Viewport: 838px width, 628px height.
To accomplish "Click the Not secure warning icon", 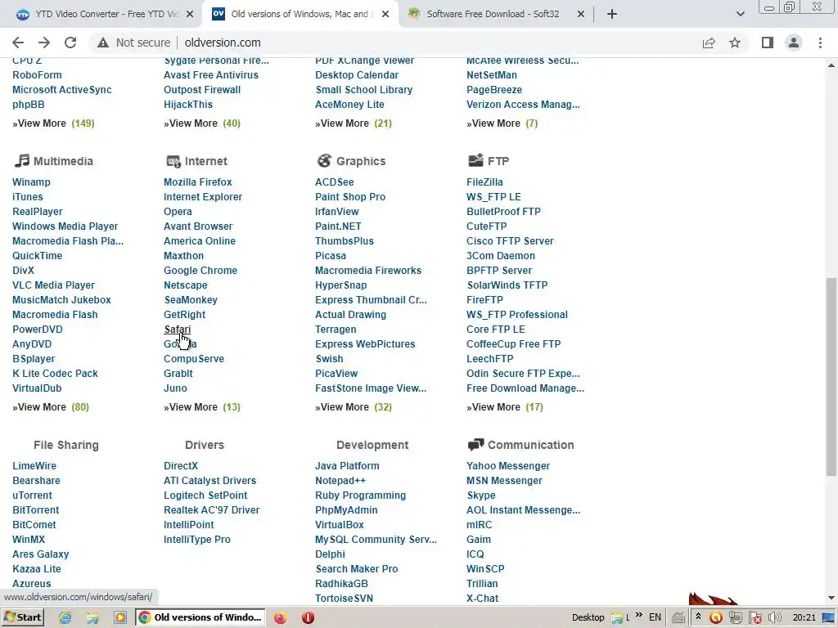I will pyautogui.click(x=102, y=43).
